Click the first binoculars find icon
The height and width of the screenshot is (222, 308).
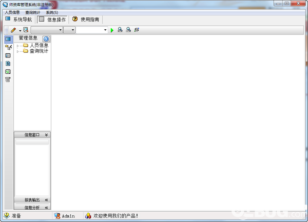pyautogui.click(x=120, y=30)
